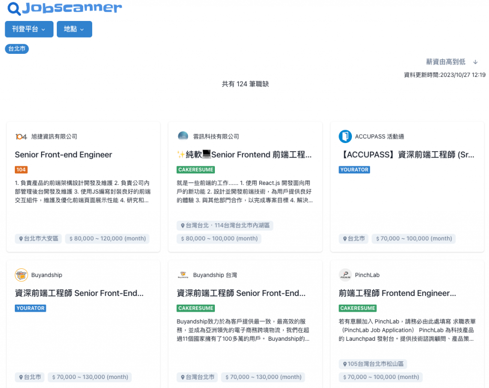Click company name Buyandship 台灣
Image resolution: width=489 pixels, height=388 pixels.
(215, 275)
